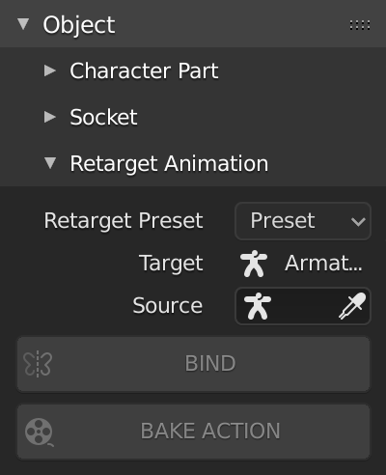Screen dimensions: 386x475
Task: Open the Retarget Preset dropdown
Action: coord(303,221)
